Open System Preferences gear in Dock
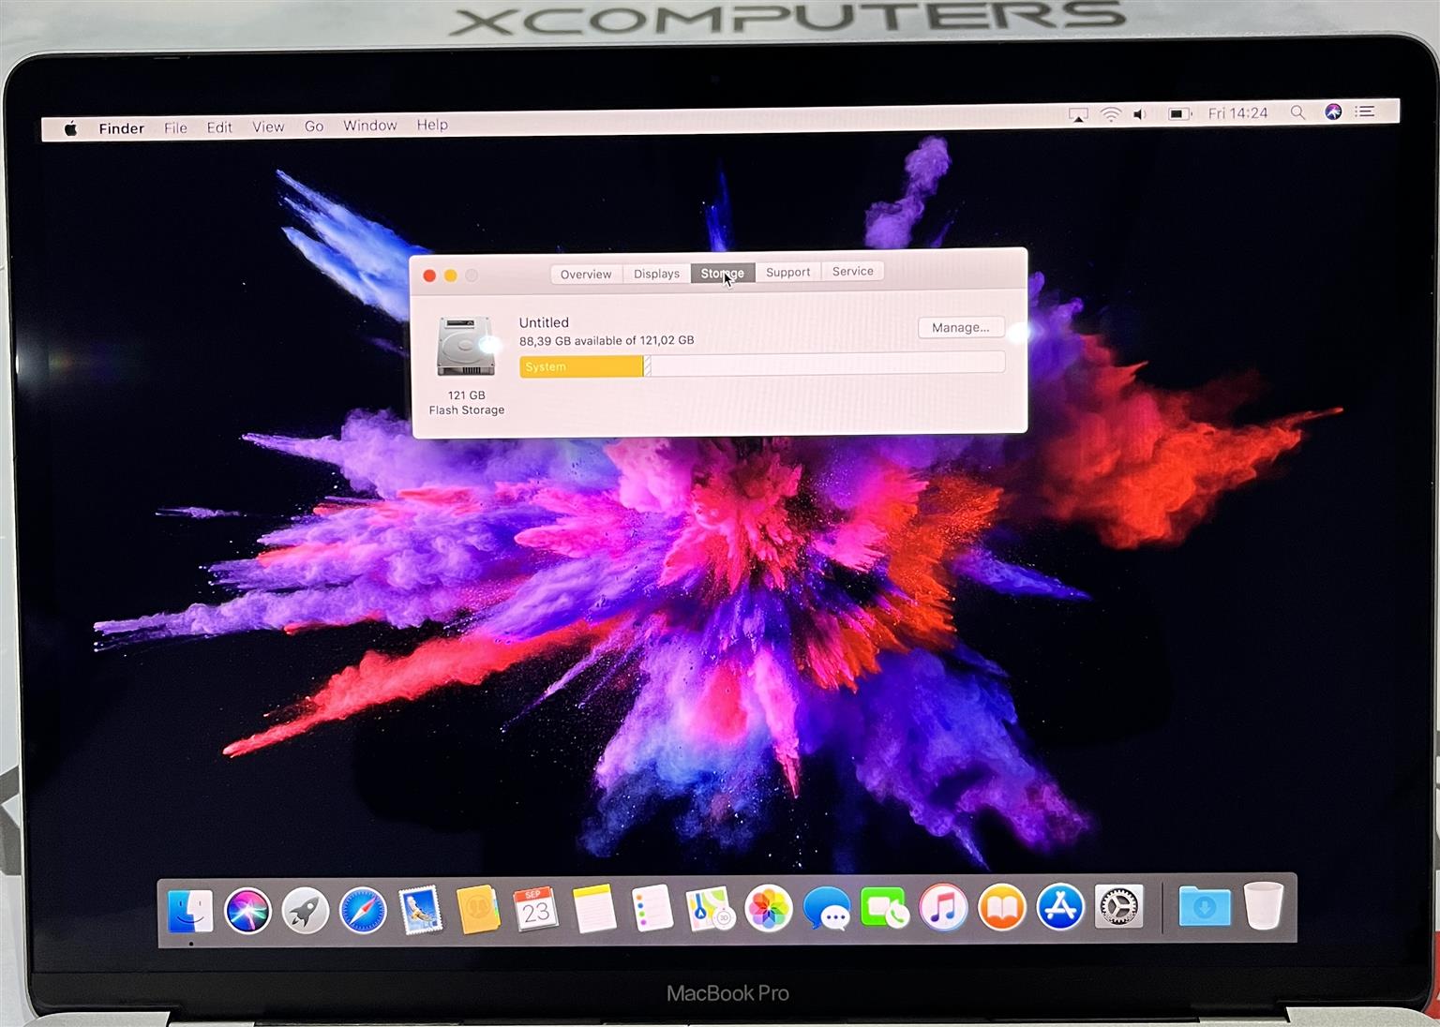This screenshot has width=1440, height=1027. point(1118,907)
